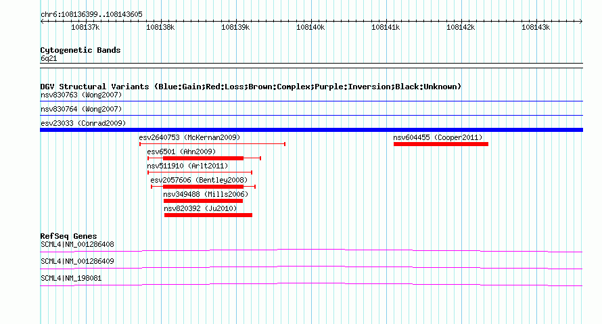Click the magenta line under SCML4|NM_198081

(x=311, y=285)
